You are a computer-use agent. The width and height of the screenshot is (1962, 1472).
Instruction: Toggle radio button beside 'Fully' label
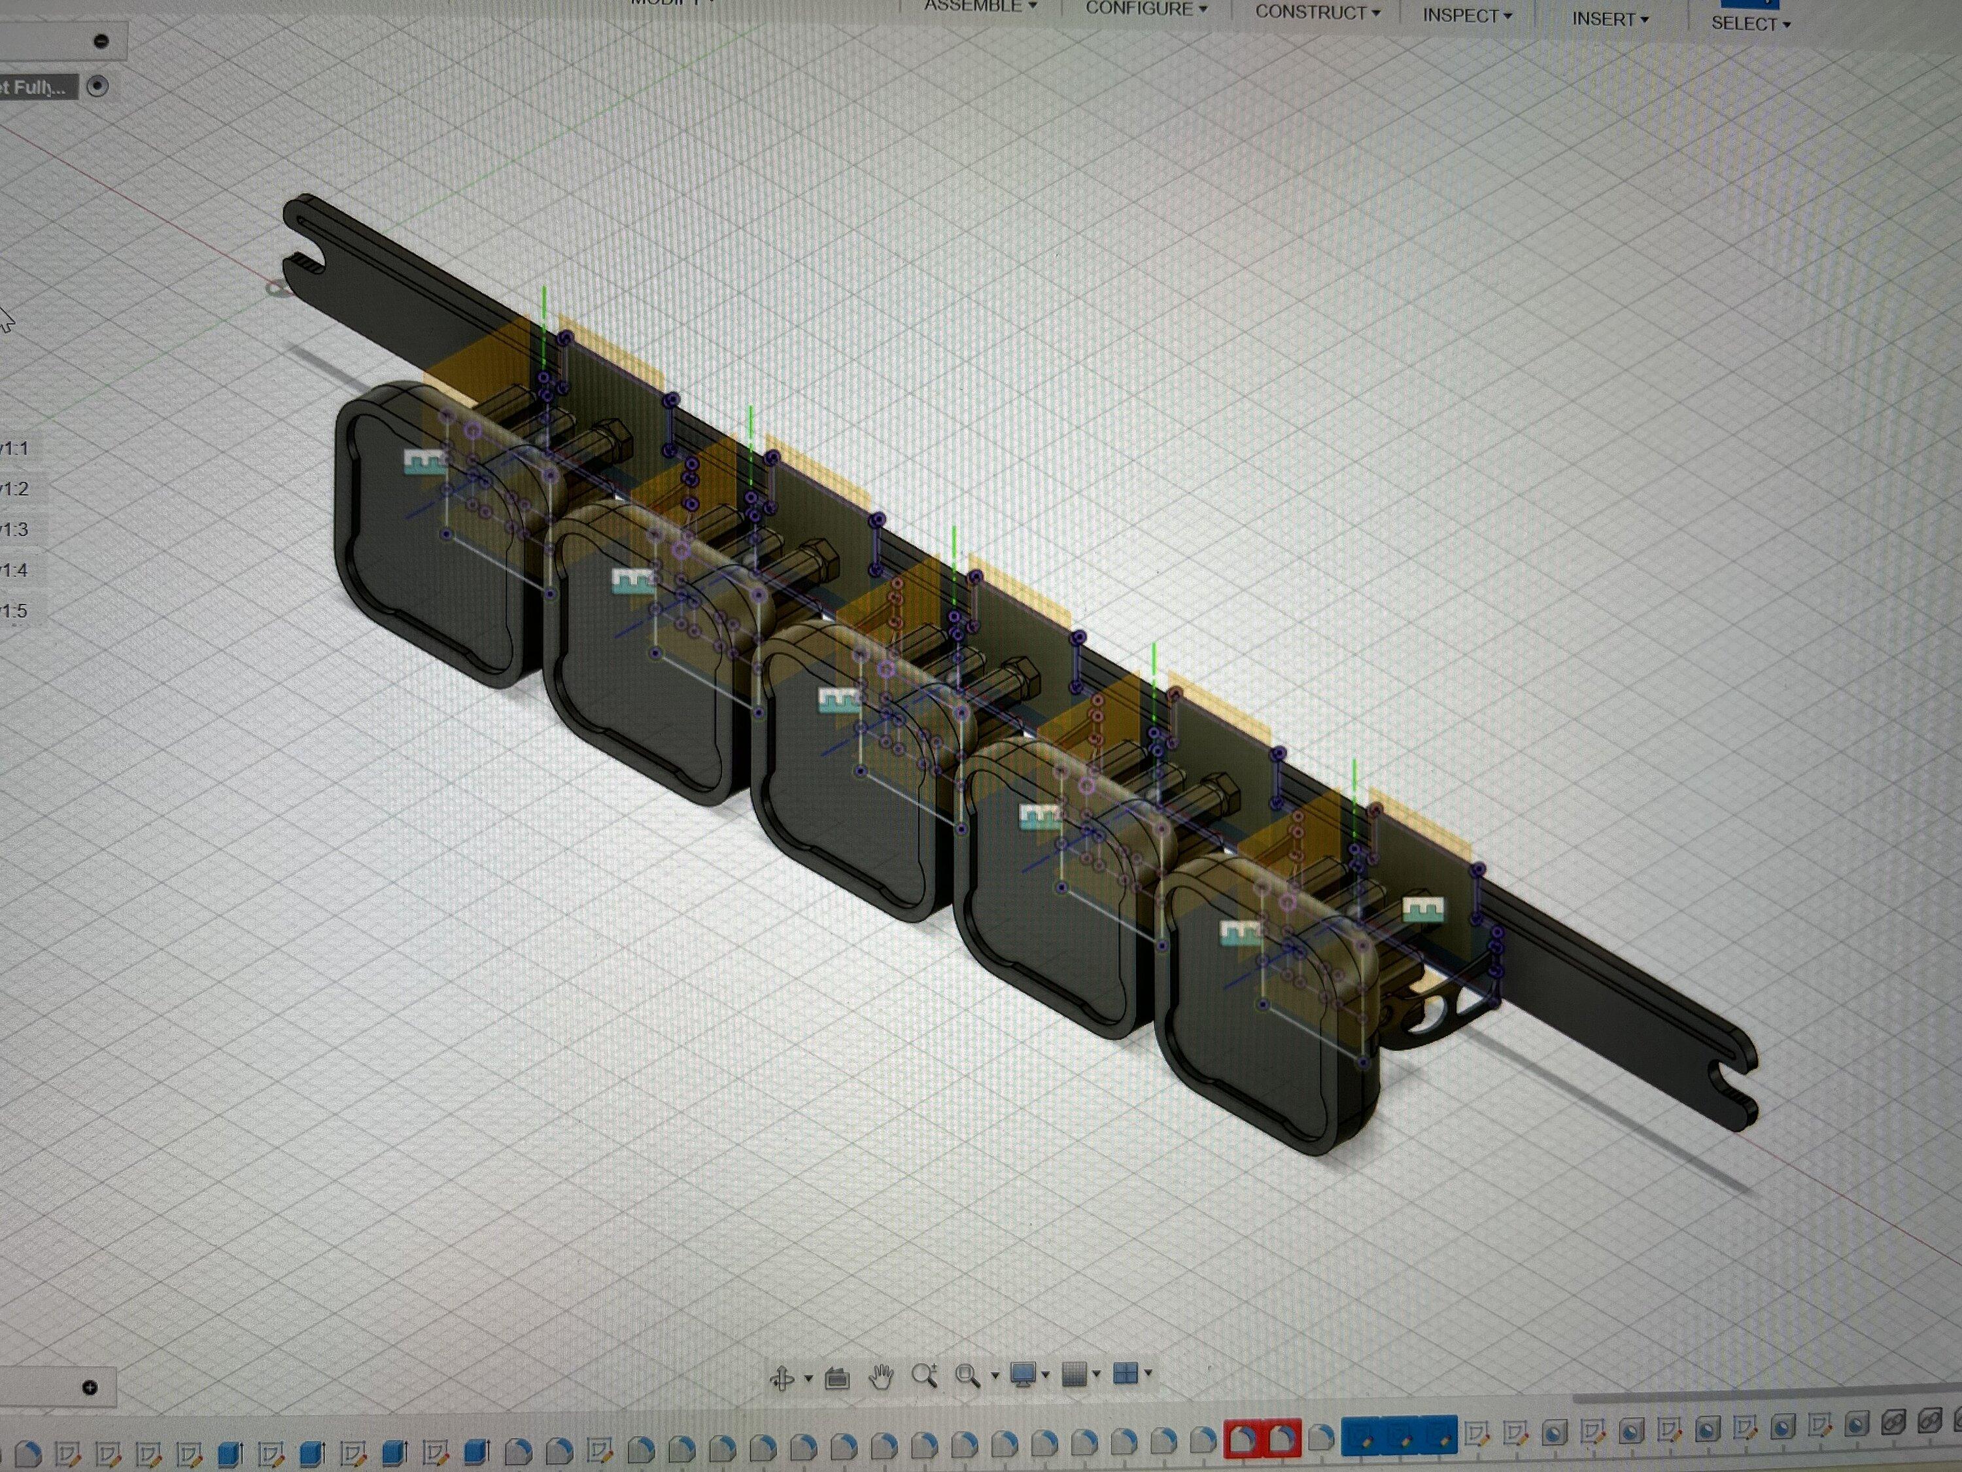[97, 86]
